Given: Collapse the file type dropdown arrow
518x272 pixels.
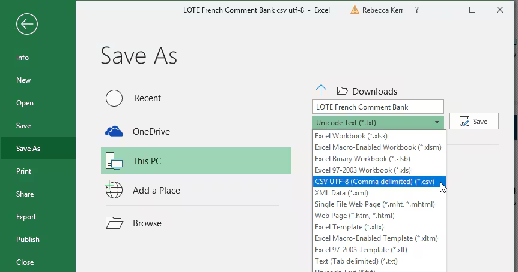Looking at the screenshot, I should tap(437, 122).
